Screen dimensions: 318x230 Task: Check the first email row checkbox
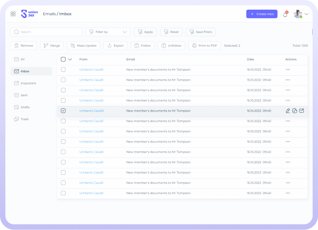pyautogui.click(x=63, y=70)
